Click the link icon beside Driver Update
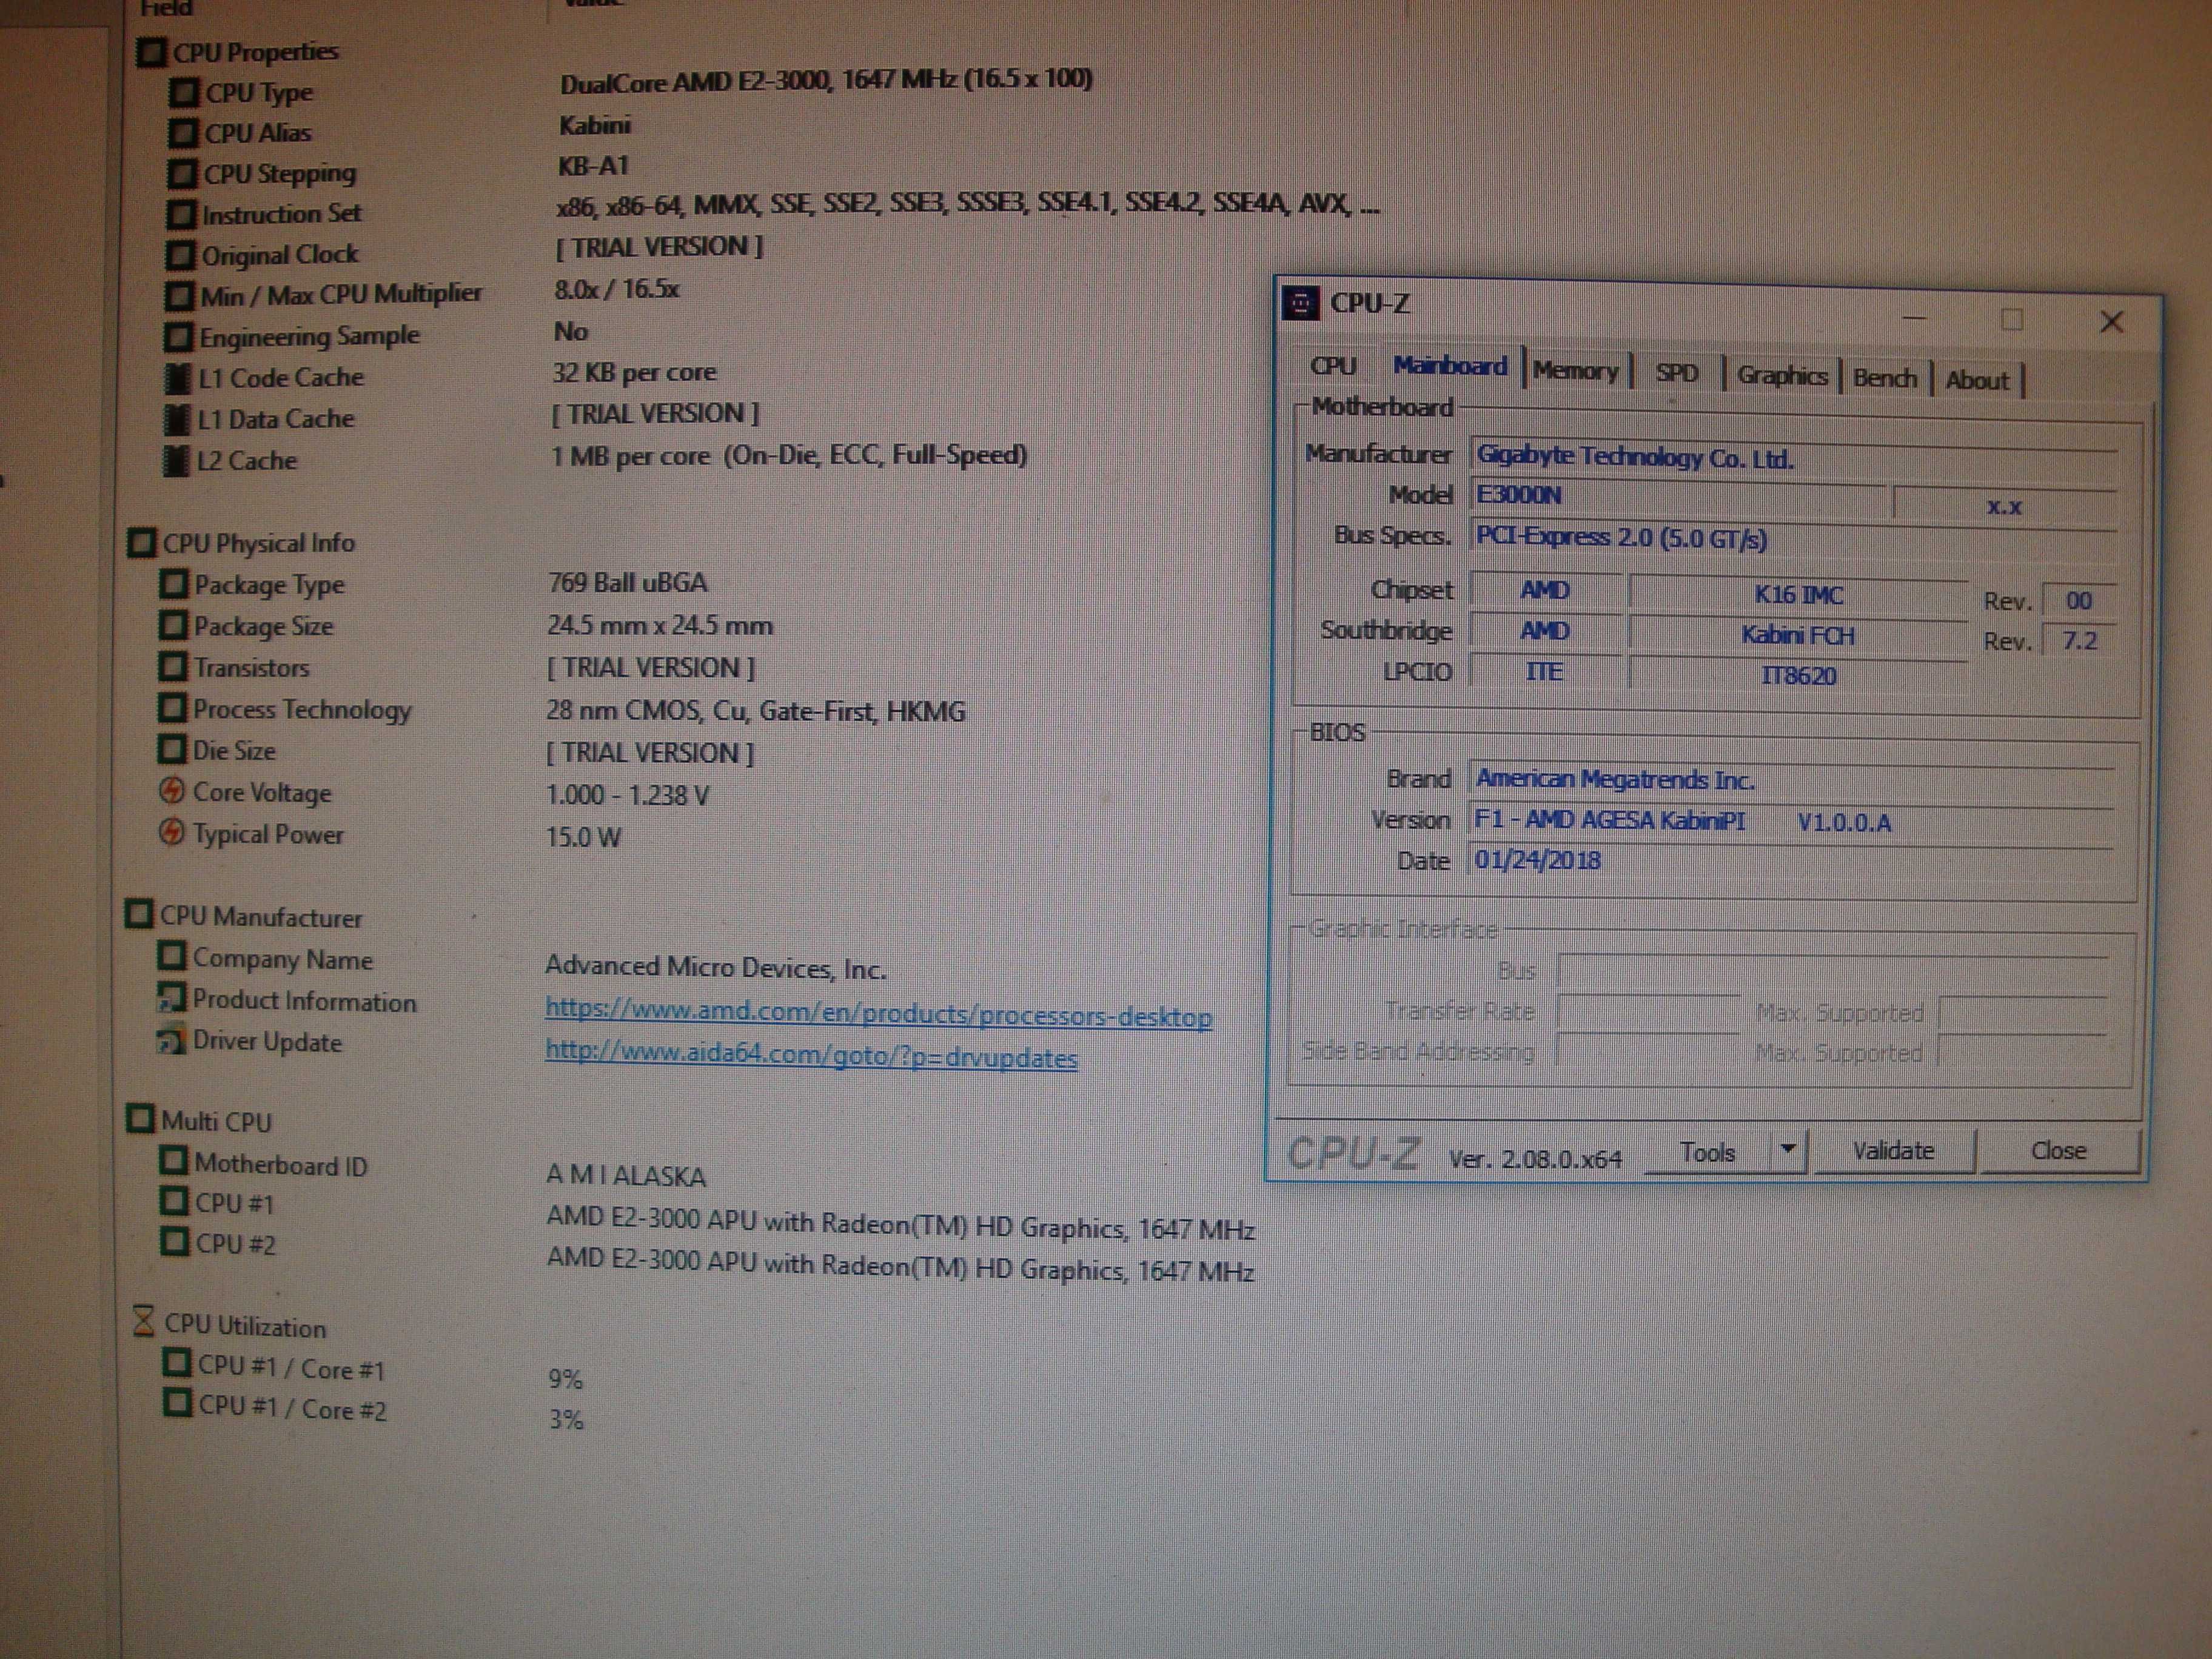This screenshot has width=2212, height=1659. (x=171, y=1040)
